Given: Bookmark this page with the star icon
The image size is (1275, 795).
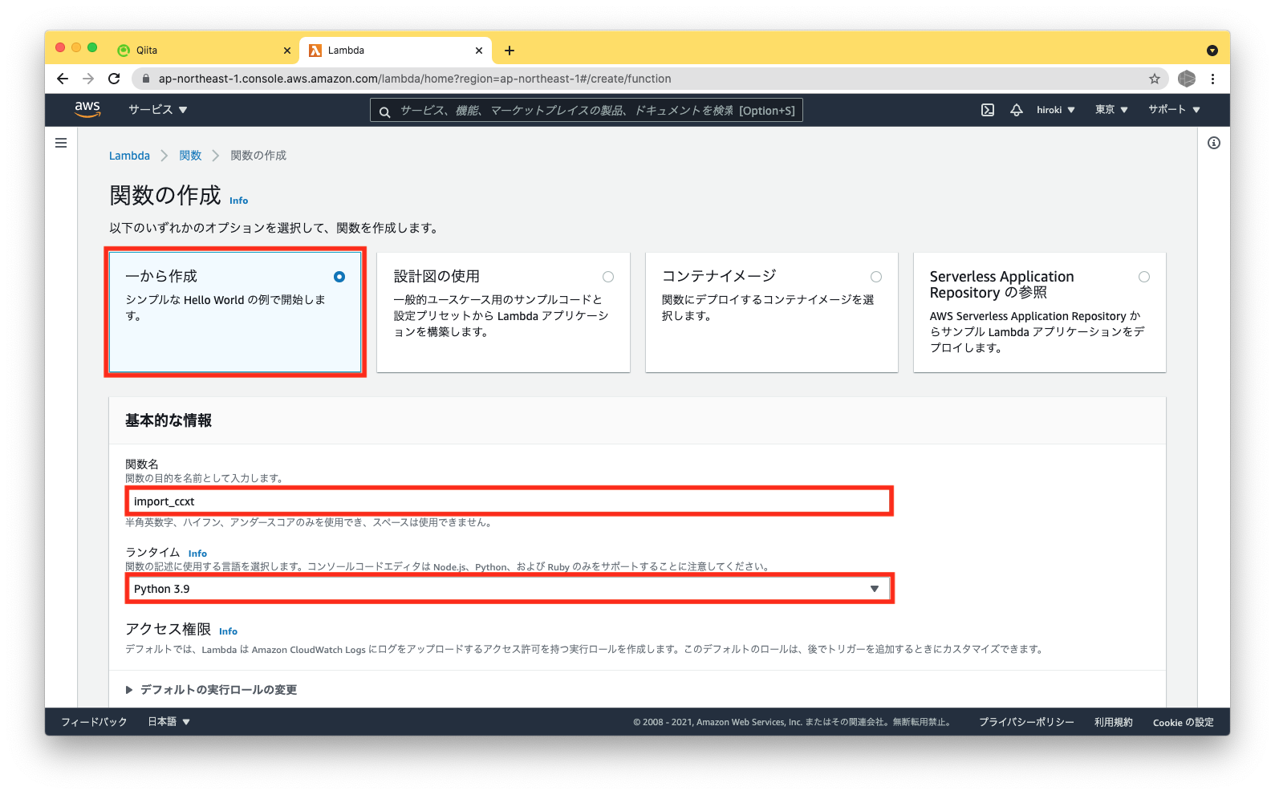Looking at the screenshot, I should pyautogui.click(x=1155, y=79).
